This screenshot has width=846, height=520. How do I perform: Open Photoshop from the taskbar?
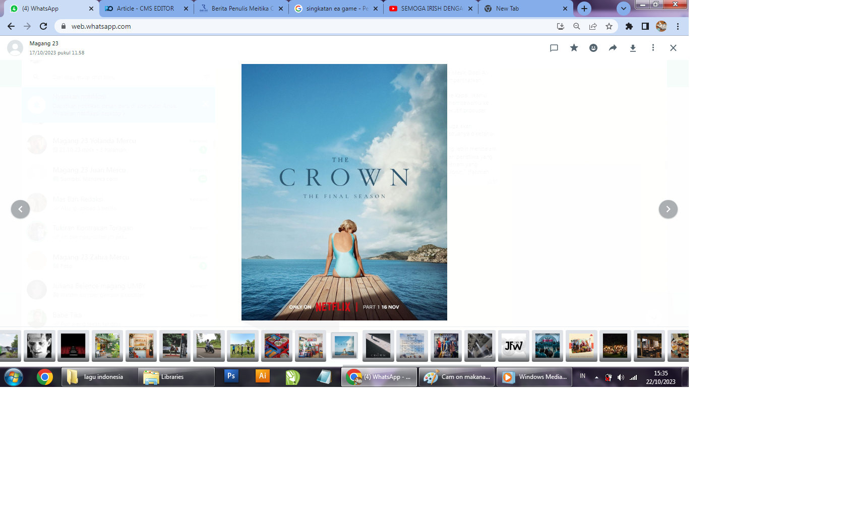pos(231,376)
